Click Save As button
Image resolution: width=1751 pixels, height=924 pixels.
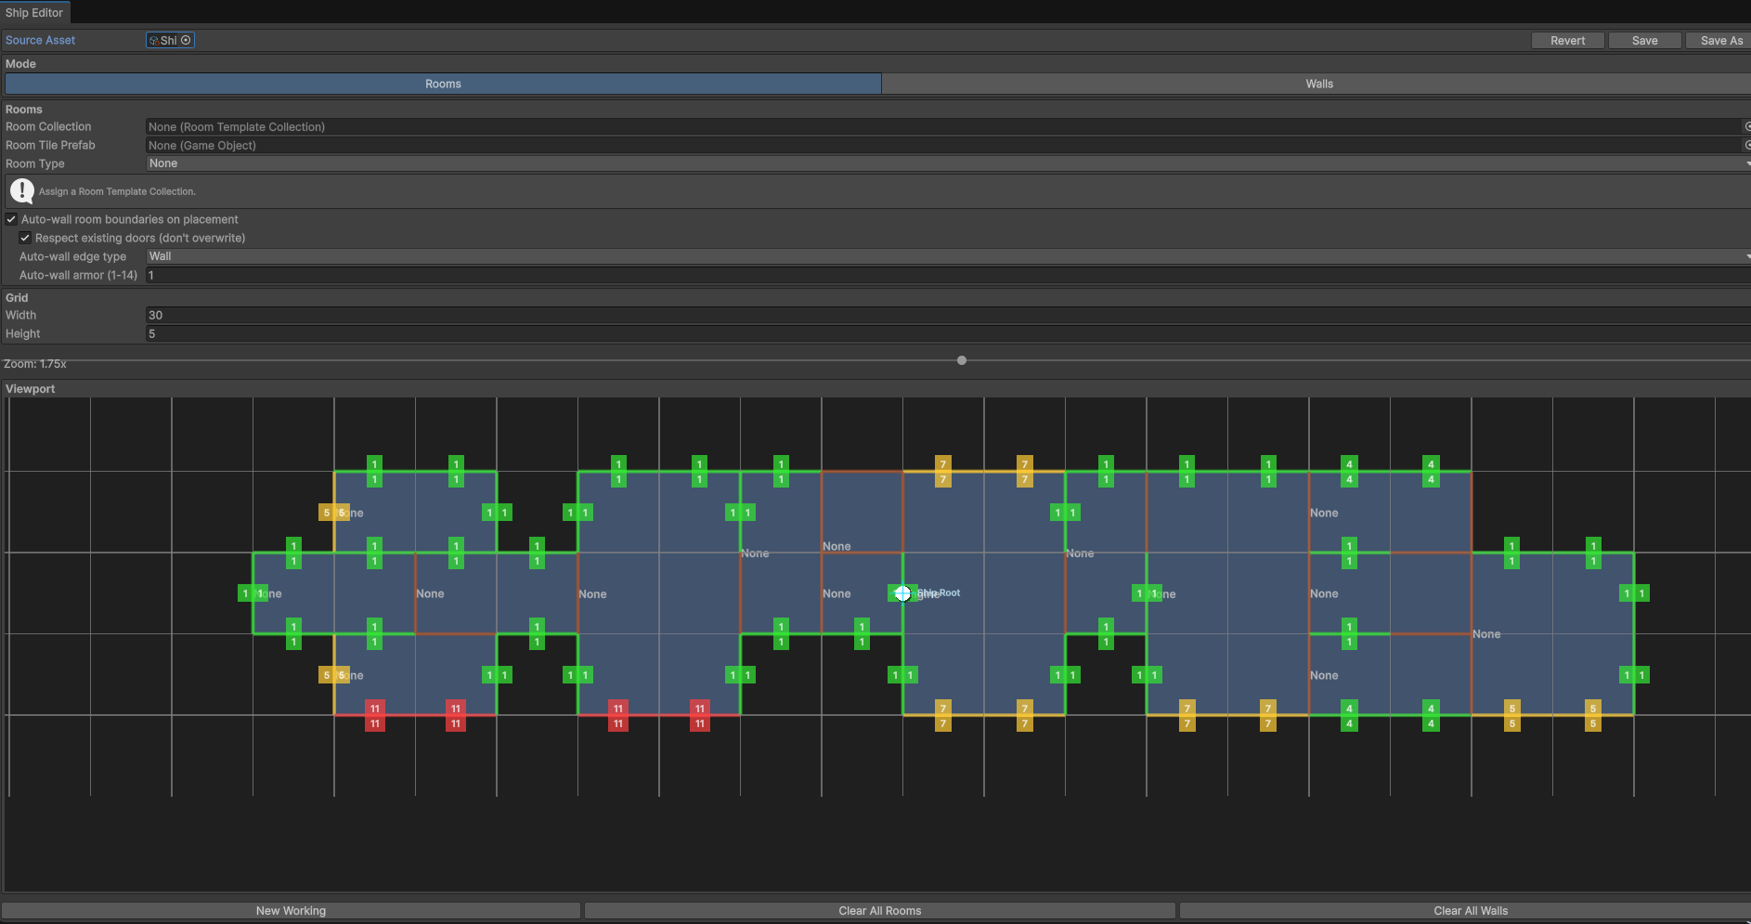coord(1719,40)
